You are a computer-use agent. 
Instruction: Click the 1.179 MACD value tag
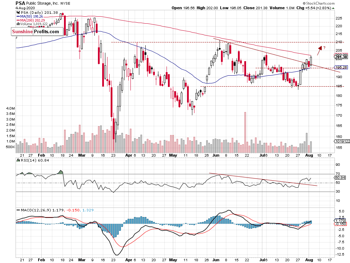point(340,221)
